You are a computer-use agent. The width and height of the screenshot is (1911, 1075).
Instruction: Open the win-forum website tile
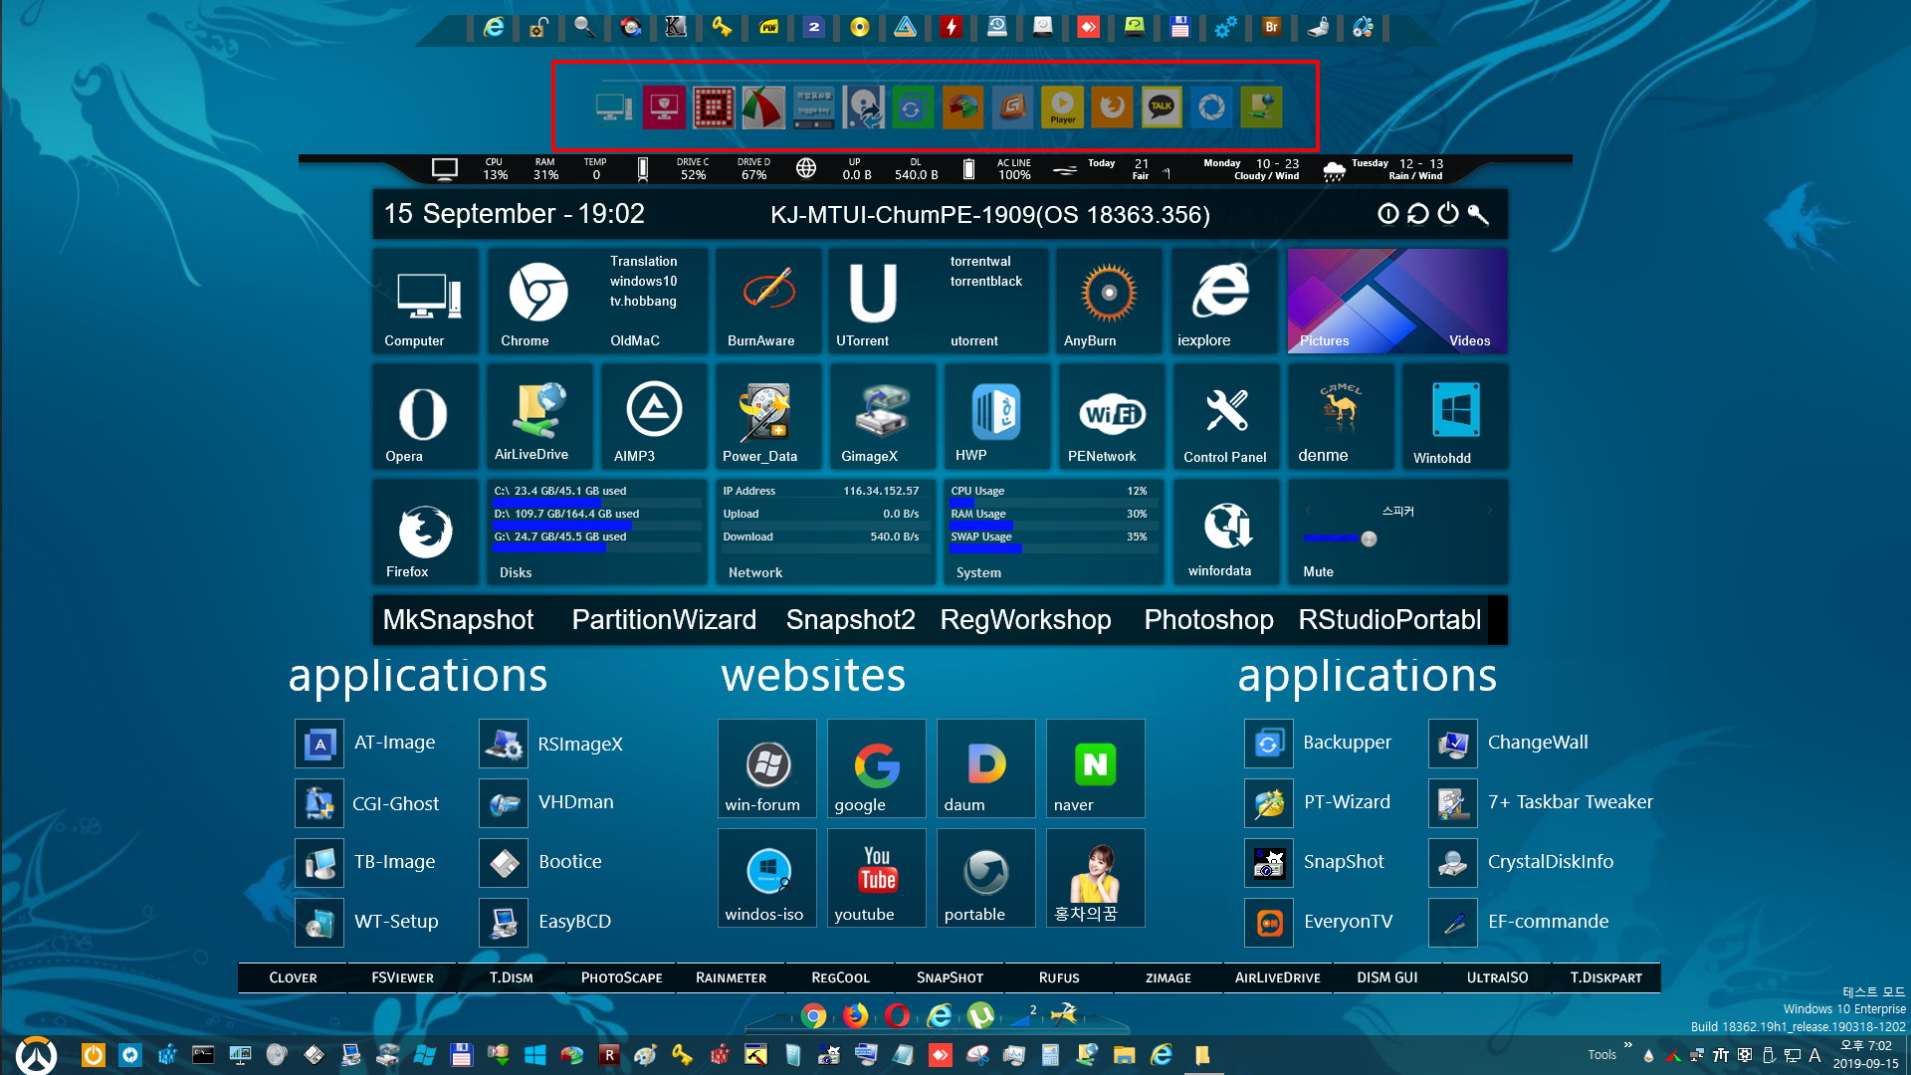pos(767,768)
